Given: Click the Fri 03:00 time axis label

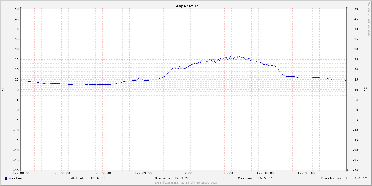Looking at the screenshot, I should point(62,173).
